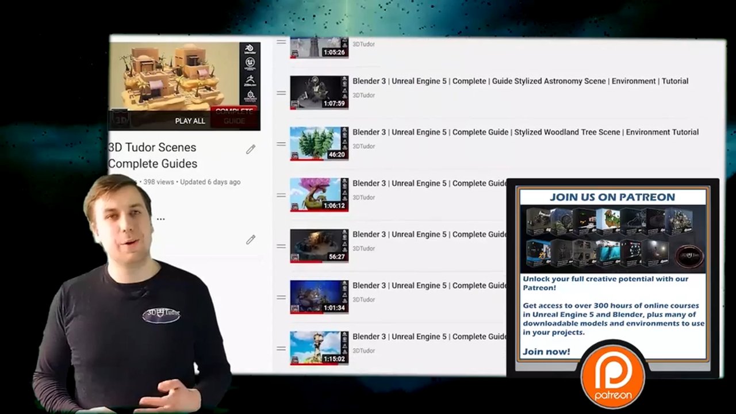
Task: Click reorder handle beside the 1:06:12 video
Action: (281, 195)
